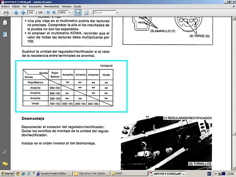Image resolution: width=236 pixels, height=177 pixels.
Task: Select the fit width scrolling mode icon
Action: coord(78,13)
